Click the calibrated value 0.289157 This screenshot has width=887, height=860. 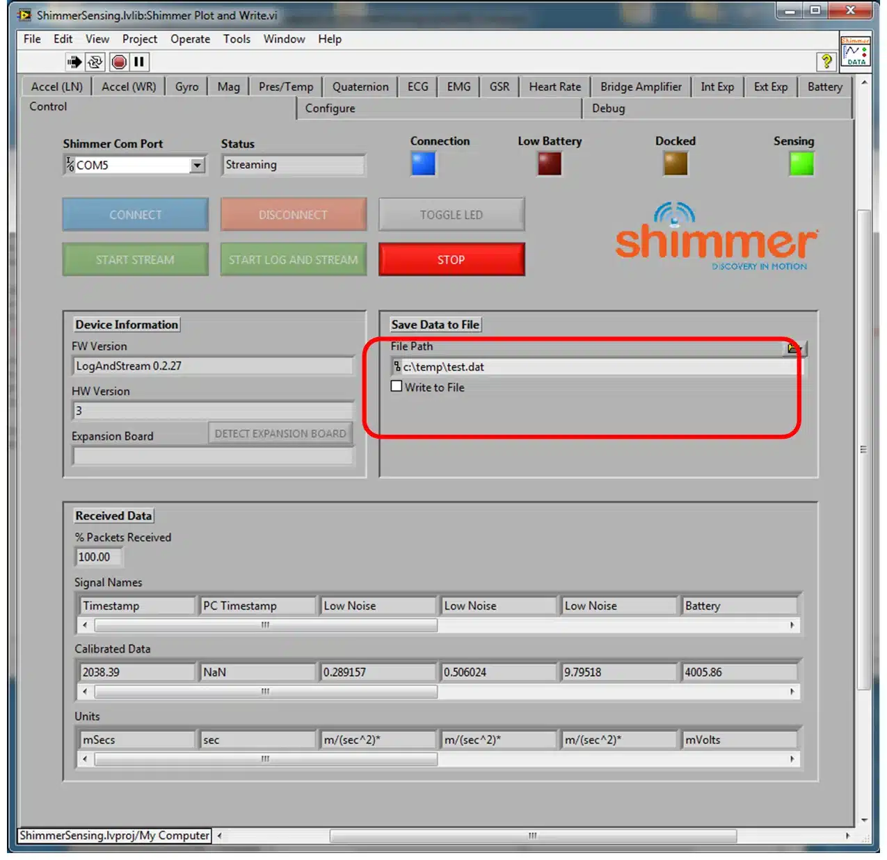click(x=377, y=672)
